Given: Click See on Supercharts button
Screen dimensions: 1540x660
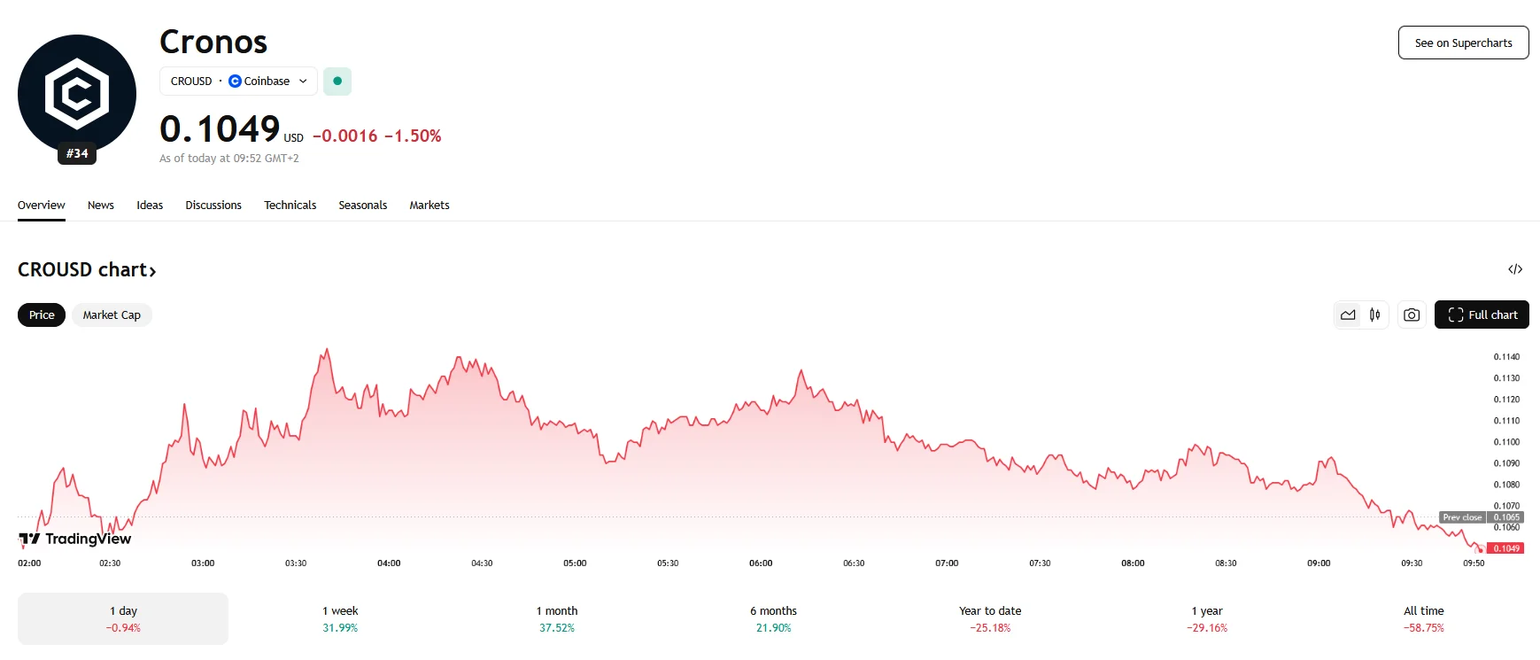Looking at the screenshot, I should 1463,43.
